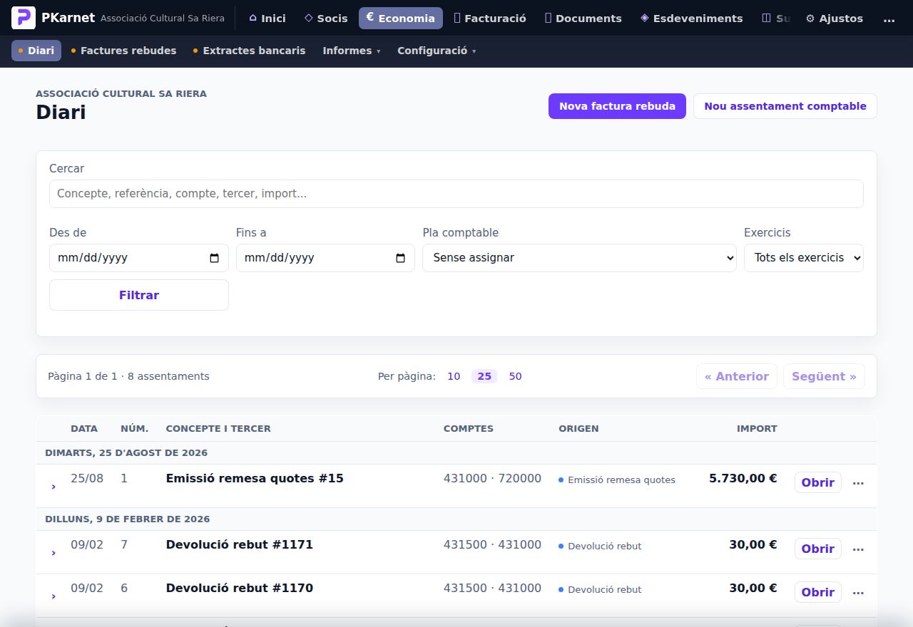
Task: Click the Emissió remesa quotes origin label
Action: [x=621, y=480]
